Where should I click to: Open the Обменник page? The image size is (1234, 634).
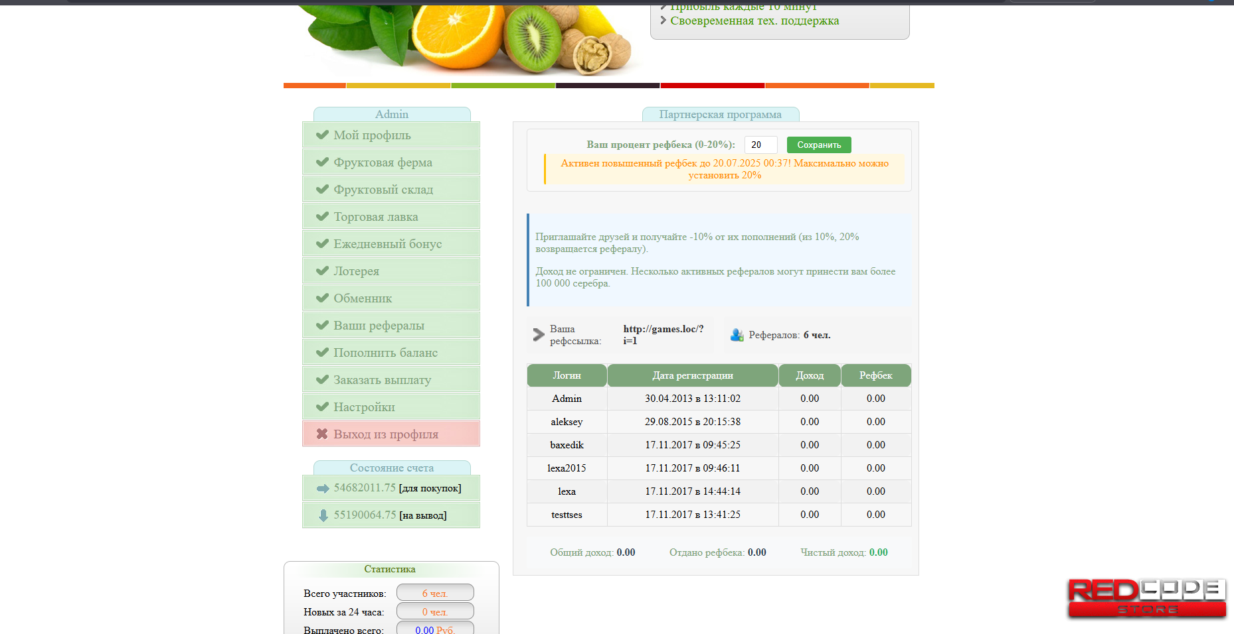tap(391, 298)
